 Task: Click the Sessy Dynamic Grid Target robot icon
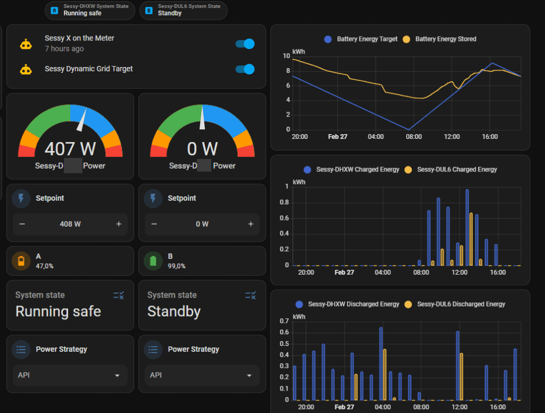pos(26,69)
